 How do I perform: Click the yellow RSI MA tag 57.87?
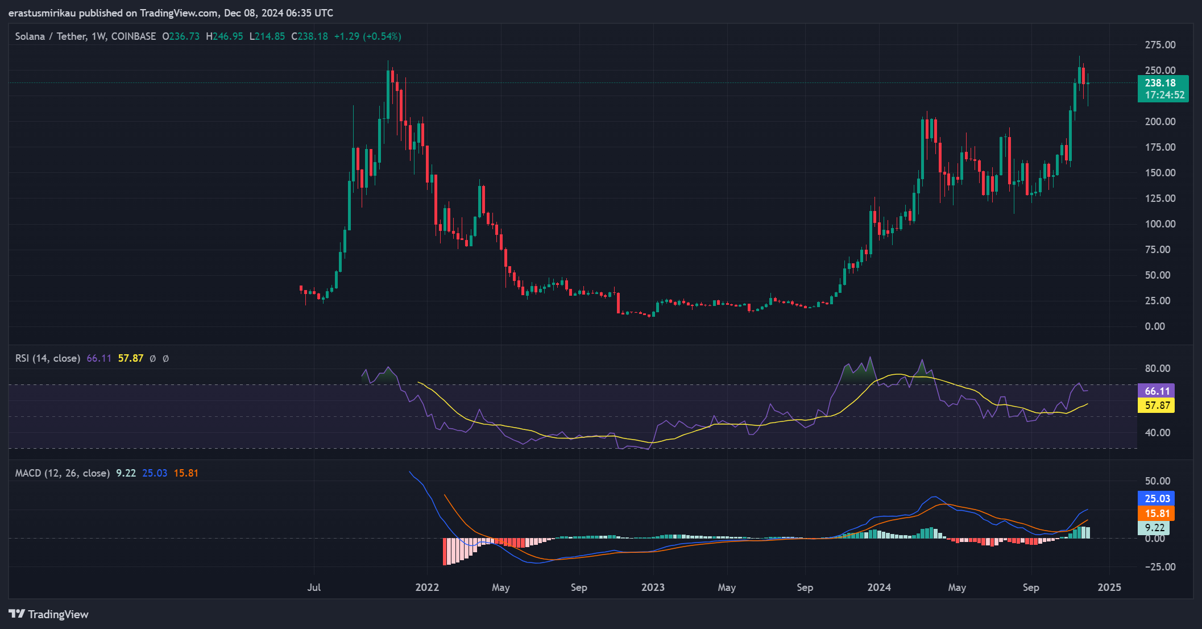[x=1157, y=405]
